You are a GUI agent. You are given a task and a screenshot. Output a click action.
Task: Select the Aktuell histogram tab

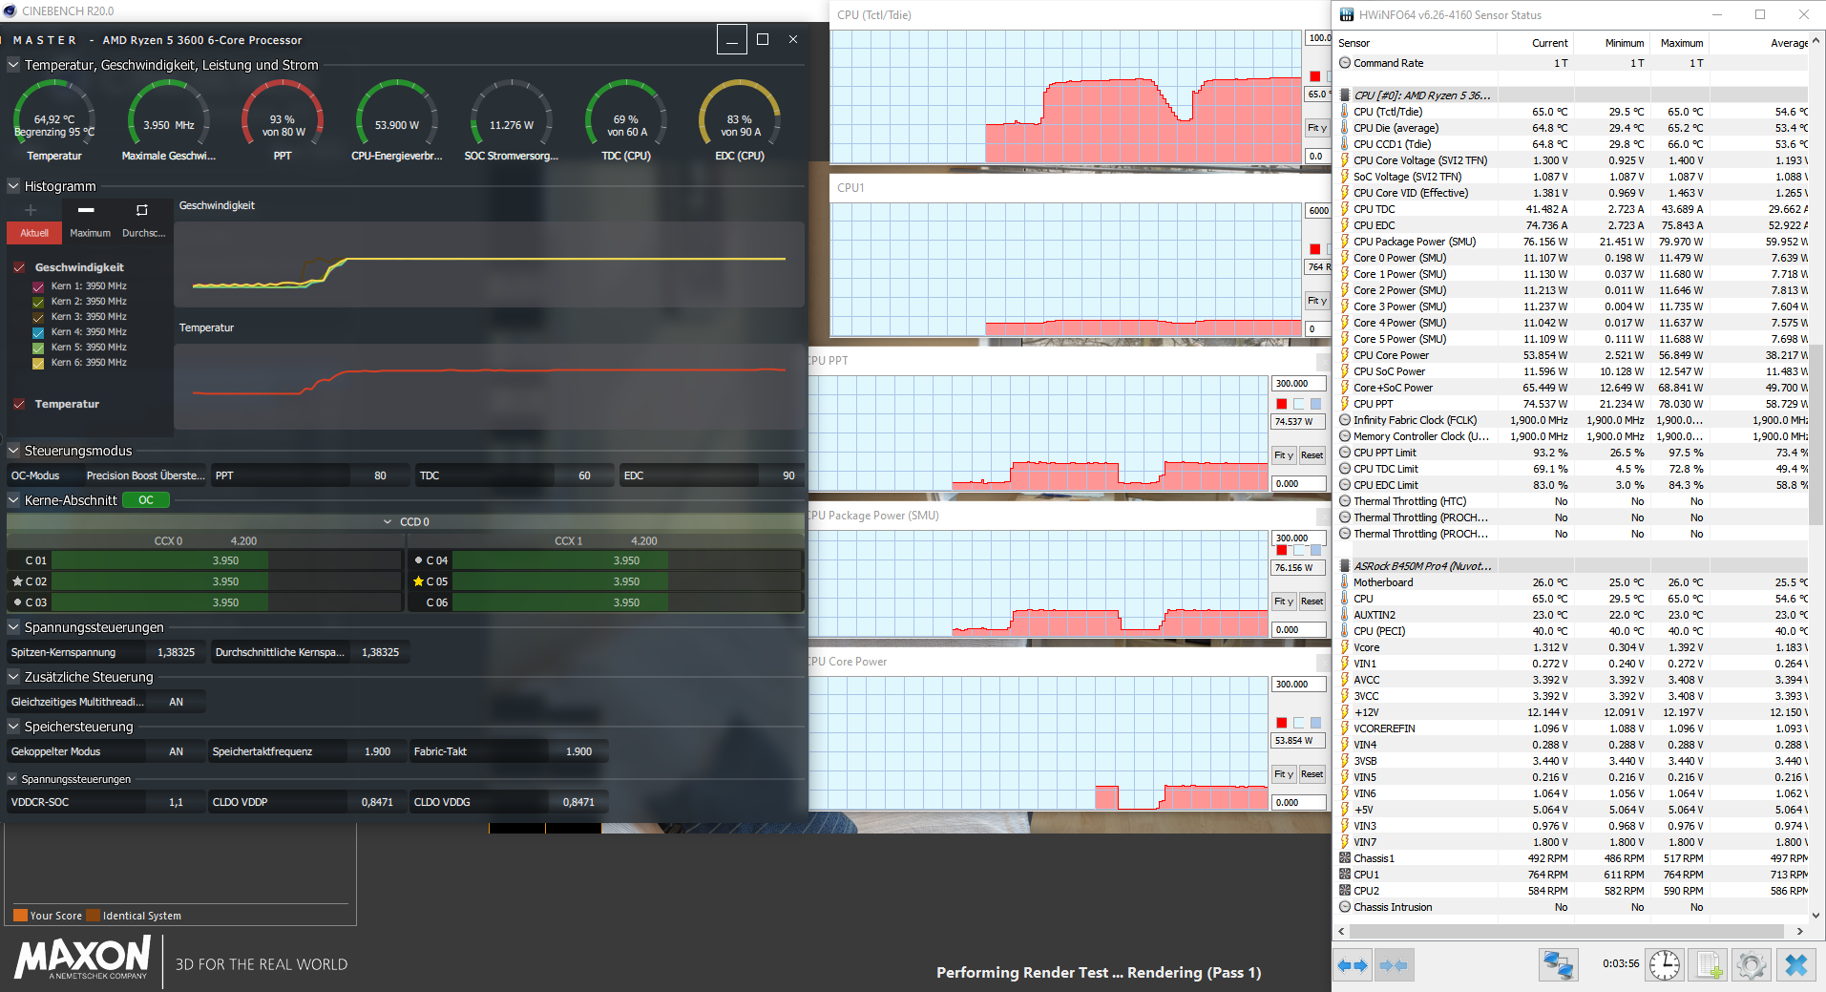[34, 233]
